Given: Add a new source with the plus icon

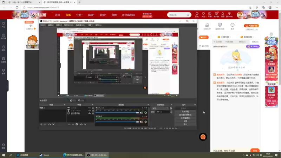Looking at the screenshot, I should click(x=69, y=124).
